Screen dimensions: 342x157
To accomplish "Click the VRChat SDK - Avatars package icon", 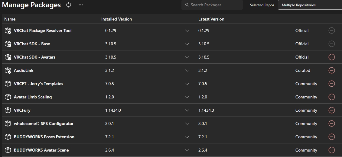I will [8, 57].
